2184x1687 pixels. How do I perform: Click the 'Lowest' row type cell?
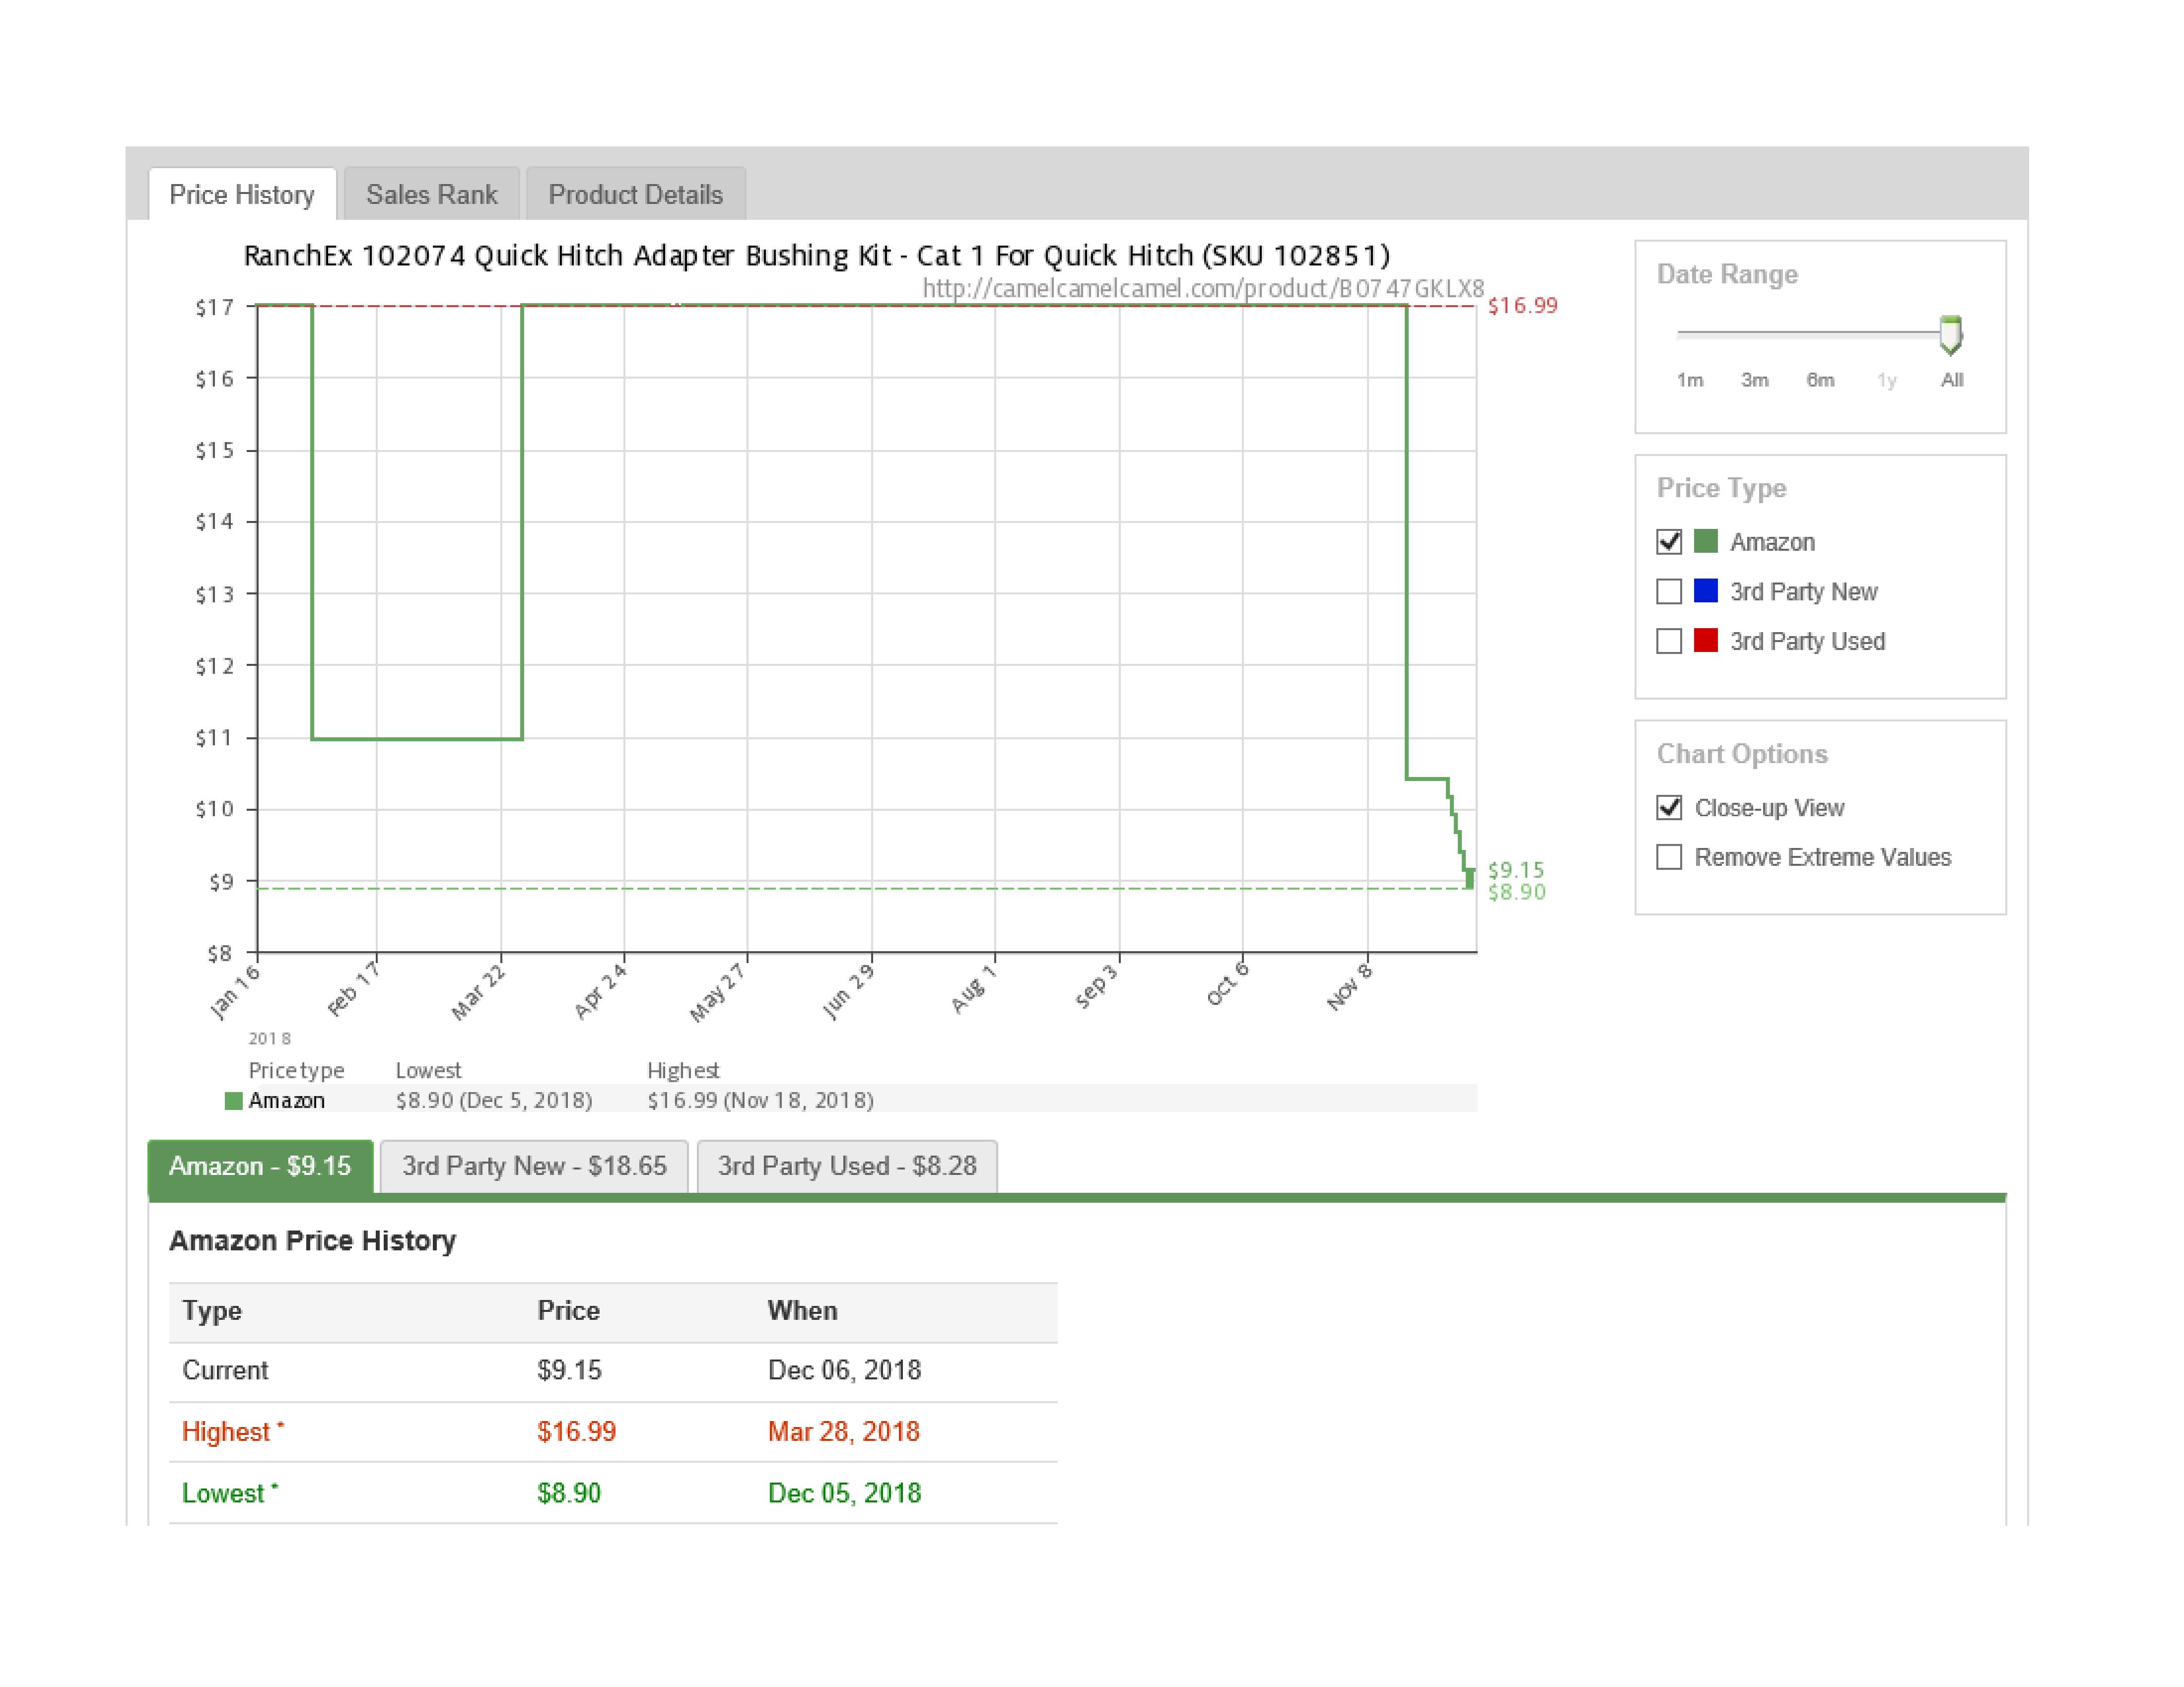click(x=230, y=1493)
